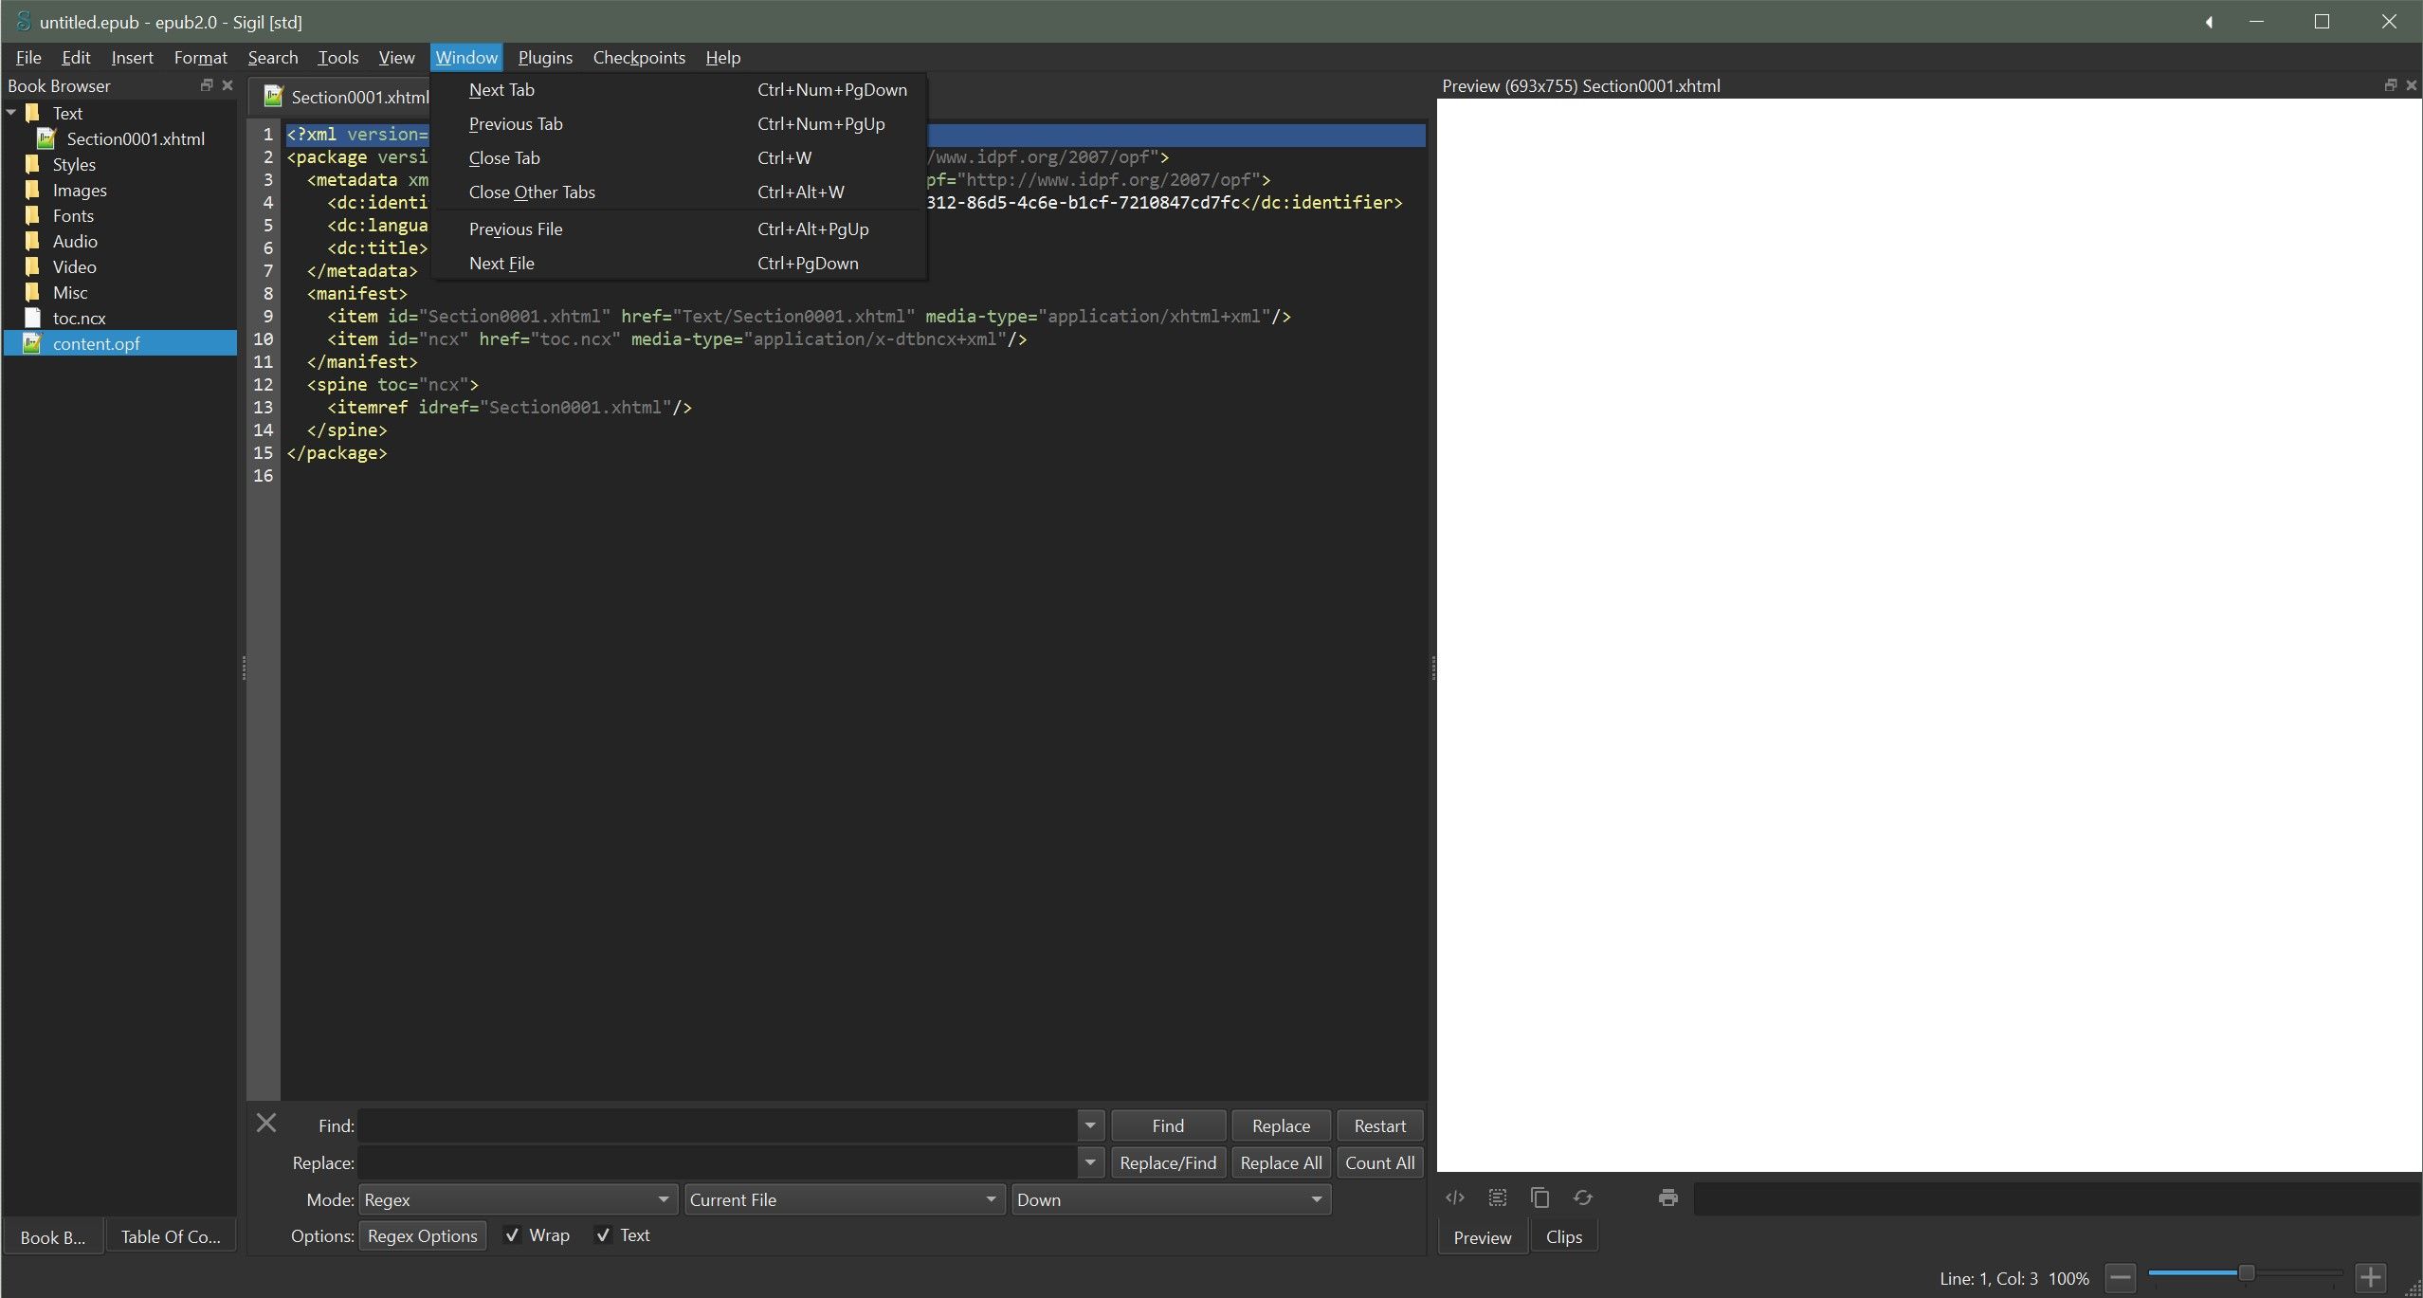Toggle the Text option checkbox

pyautogui.click(x=603, y=1234)
